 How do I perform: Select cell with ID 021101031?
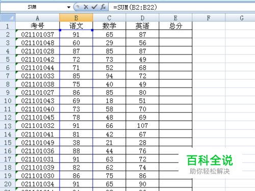[38, 159]
